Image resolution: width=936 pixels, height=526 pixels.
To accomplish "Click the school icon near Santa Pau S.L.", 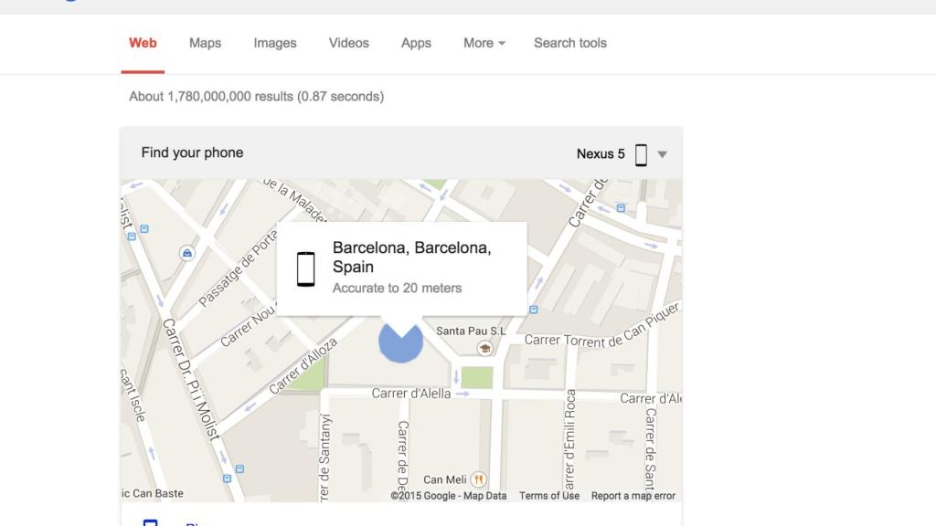I will [x=484, y=348].
